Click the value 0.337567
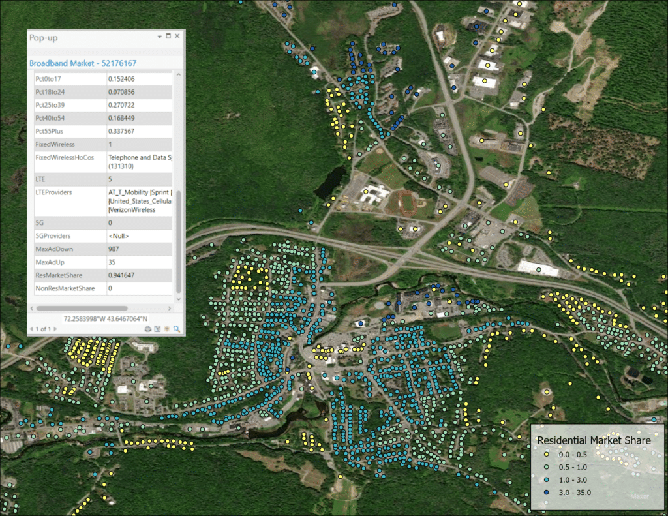The width and height of the screenshot is (668, 516). click(x=121, y=131)
